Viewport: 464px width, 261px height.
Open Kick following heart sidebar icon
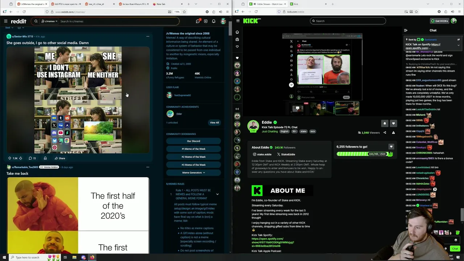(237, 46)
